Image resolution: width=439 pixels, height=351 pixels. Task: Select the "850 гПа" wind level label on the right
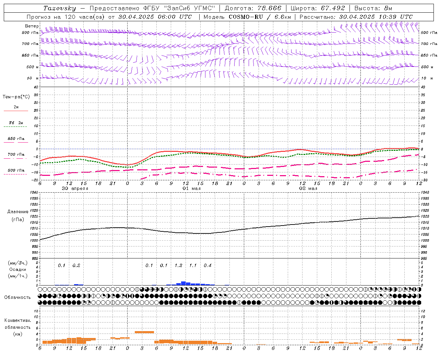[429, 56]
